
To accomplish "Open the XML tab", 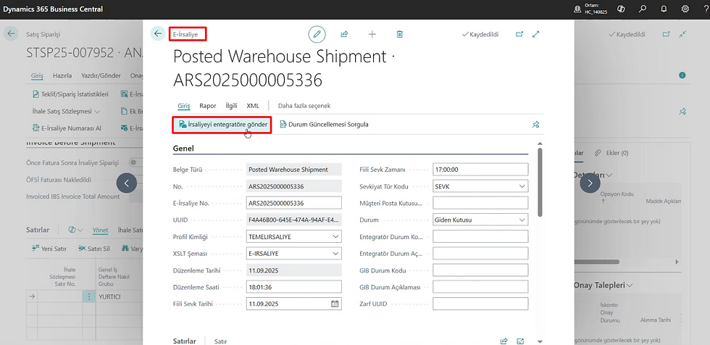I will [253, 106].
